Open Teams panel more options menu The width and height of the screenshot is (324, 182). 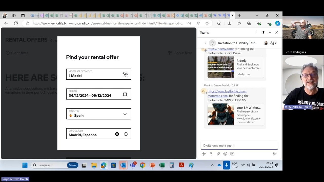tap(257, 33)
